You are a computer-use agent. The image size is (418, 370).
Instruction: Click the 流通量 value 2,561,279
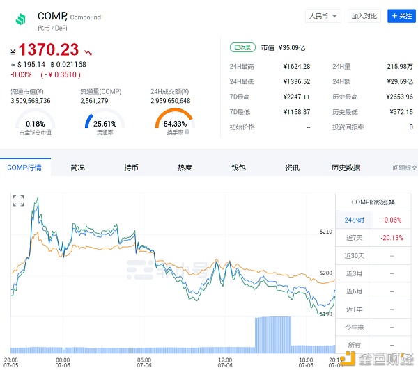point(94,101)
